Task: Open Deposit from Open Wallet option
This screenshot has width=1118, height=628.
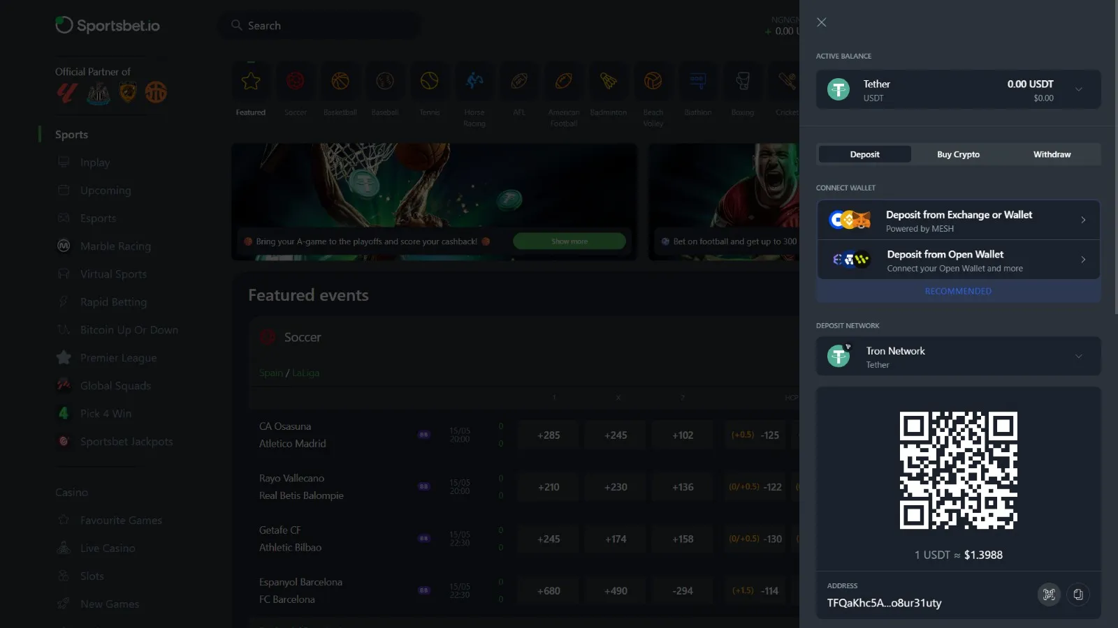Action: tap(958, 260)
